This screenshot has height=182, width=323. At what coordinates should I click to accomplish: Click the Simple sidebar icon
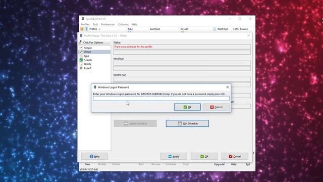pyautogui.click(x=81, y=48)
